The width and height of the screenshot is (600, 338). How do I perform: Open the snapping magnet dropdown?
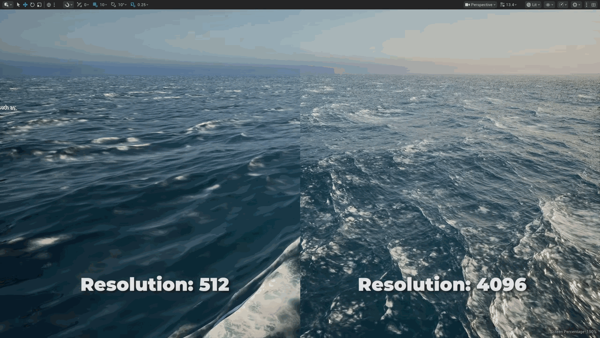click(68, 5)
